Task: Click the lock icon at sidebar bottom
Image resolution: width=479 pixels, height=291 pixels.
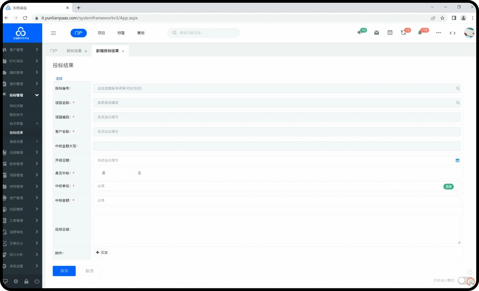Action: pos(26,281)
